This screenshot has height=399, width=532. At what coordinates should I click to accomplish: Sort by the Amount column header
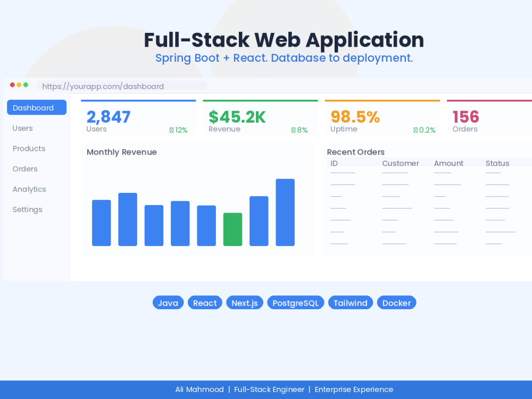tap(448, 163)
